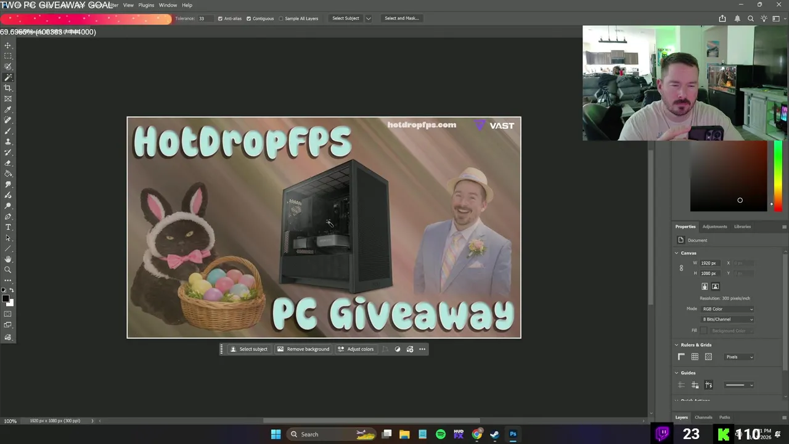Open Photoshop notifications bell

pyautogui.click(x=737, y=18)
